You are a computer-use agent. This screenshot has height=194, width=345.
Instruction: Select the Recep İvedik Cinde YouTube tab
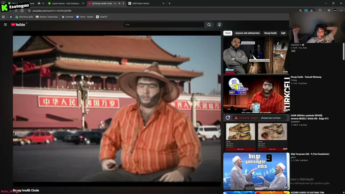pyautogui.click(x=106, y=4)
